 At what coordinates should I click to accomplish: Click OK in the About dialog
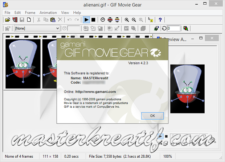[x=152, y=116]
